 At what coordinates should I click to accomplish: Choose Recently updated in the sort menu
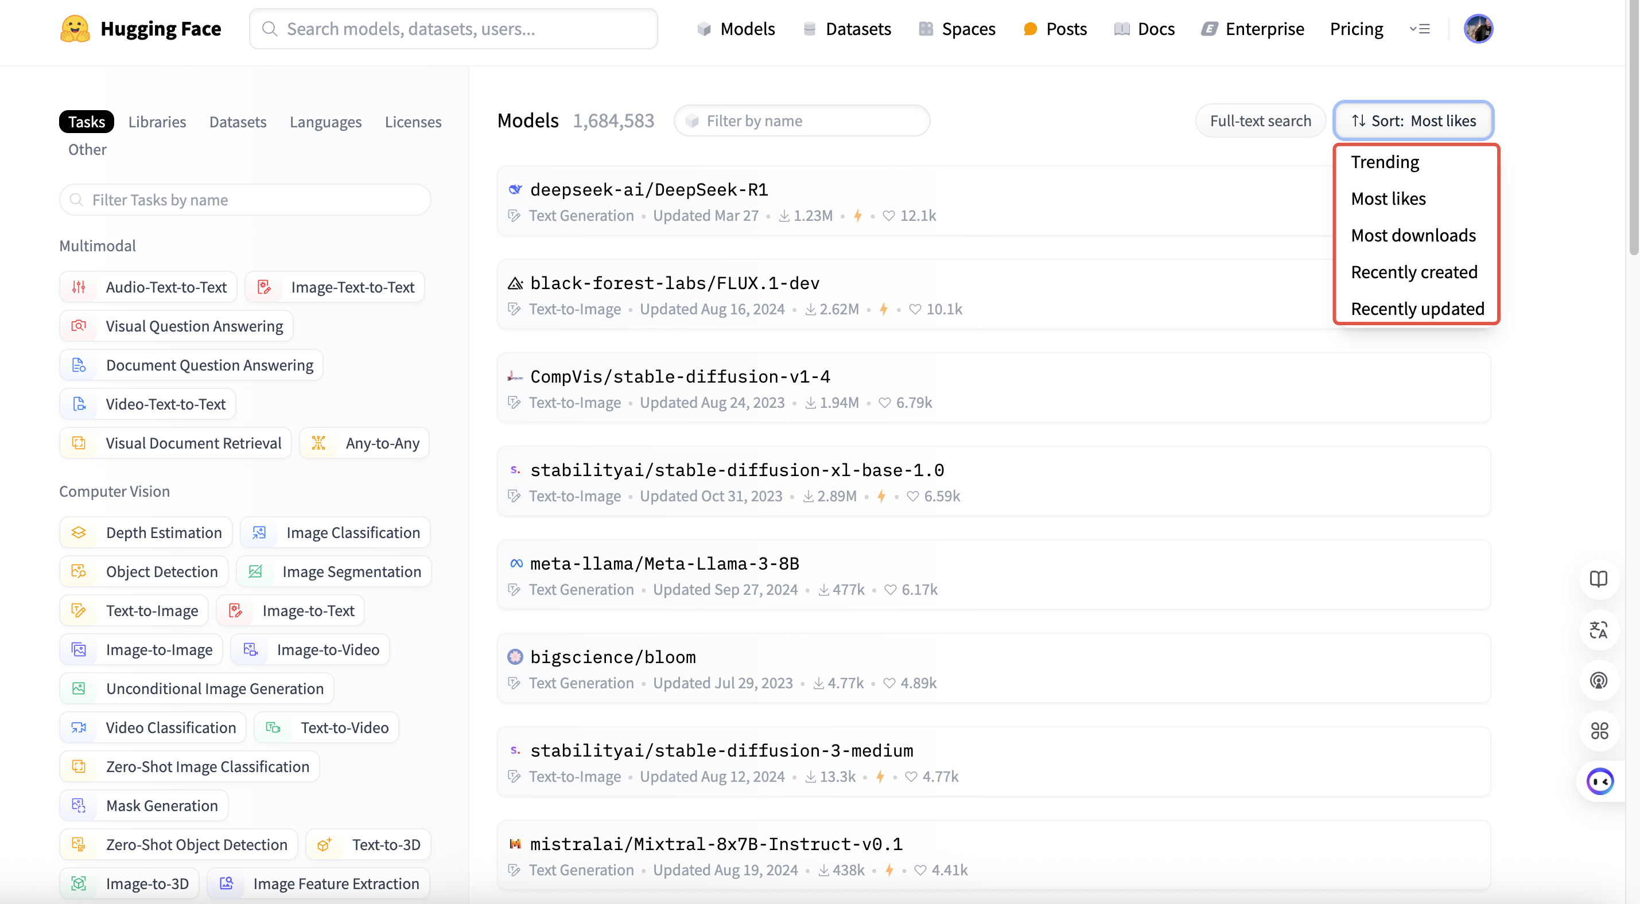1417,309
